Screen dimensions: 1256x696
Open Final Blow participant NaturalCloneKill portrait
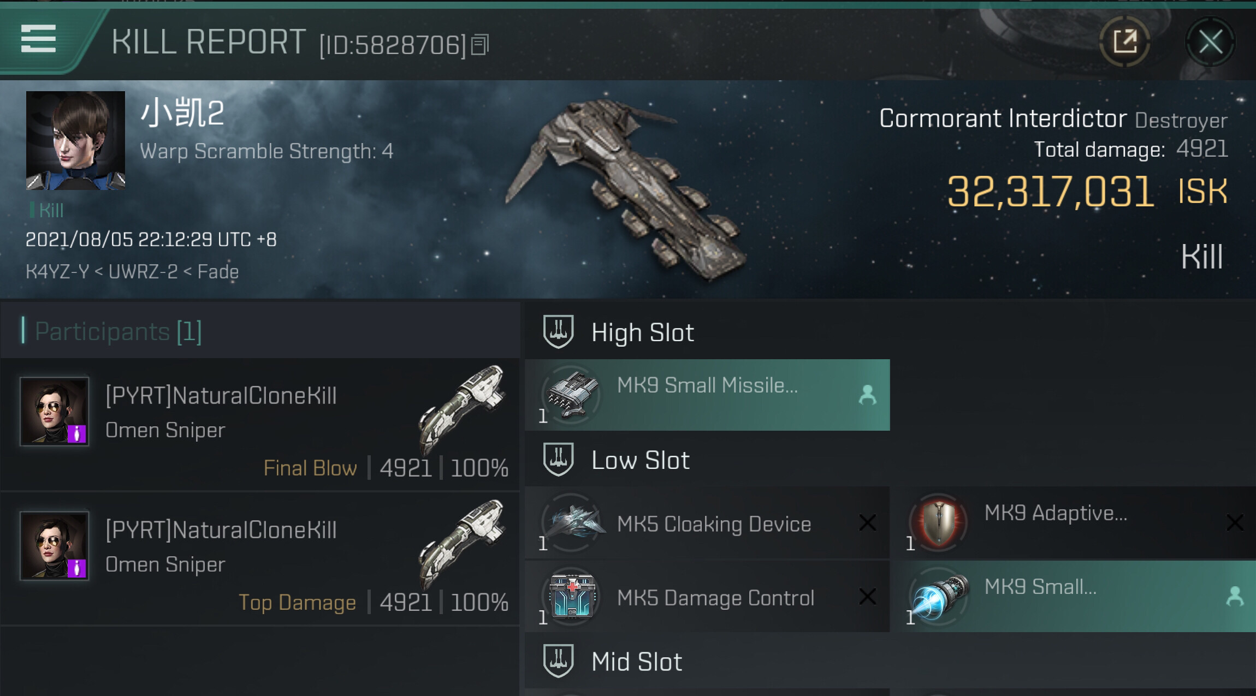(54, 412)
